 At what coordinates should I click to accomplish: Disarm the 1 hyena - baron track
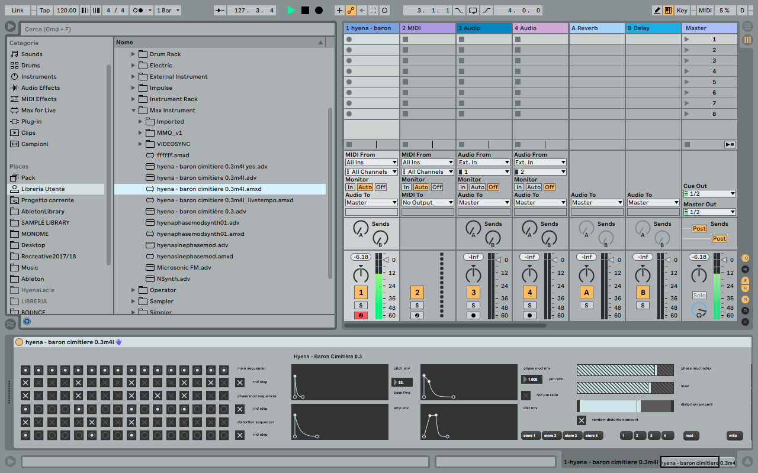361,316
